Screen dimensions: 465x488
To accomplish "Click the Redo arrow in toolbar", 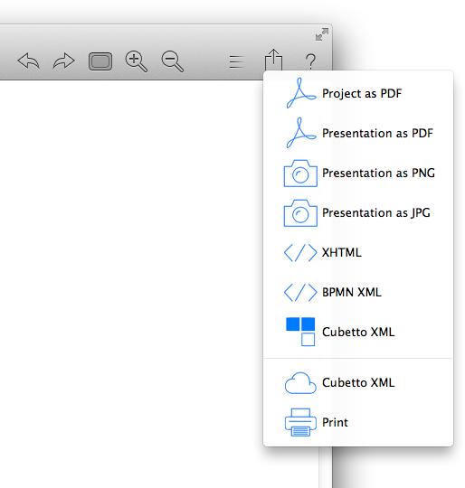I will point(64,61).
